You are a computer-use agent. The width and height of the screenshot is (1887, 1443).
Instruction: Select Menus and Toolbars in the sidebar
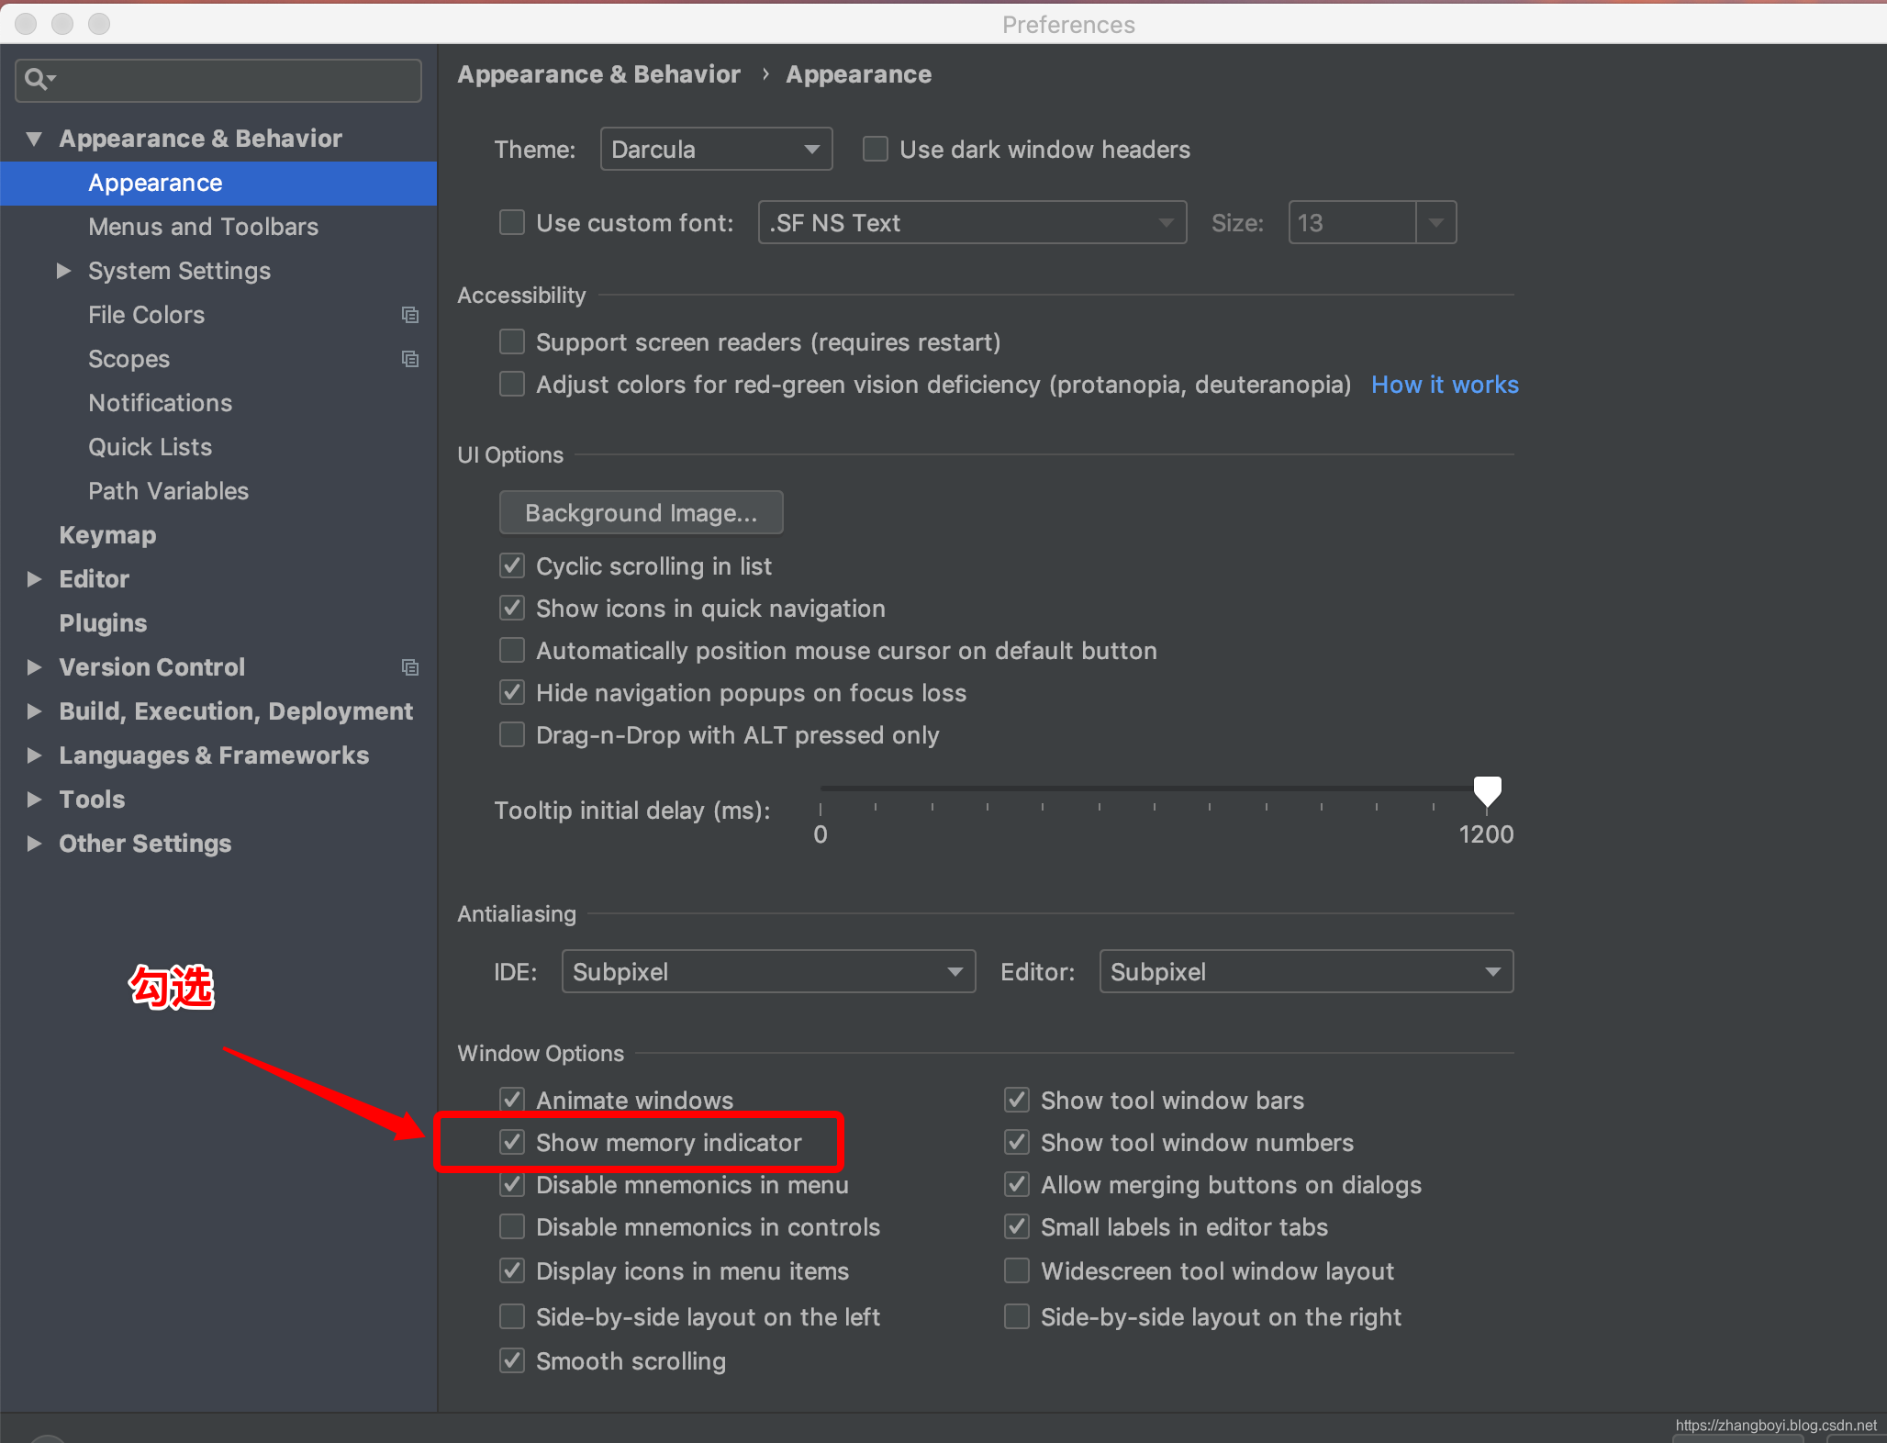point(203,227)
